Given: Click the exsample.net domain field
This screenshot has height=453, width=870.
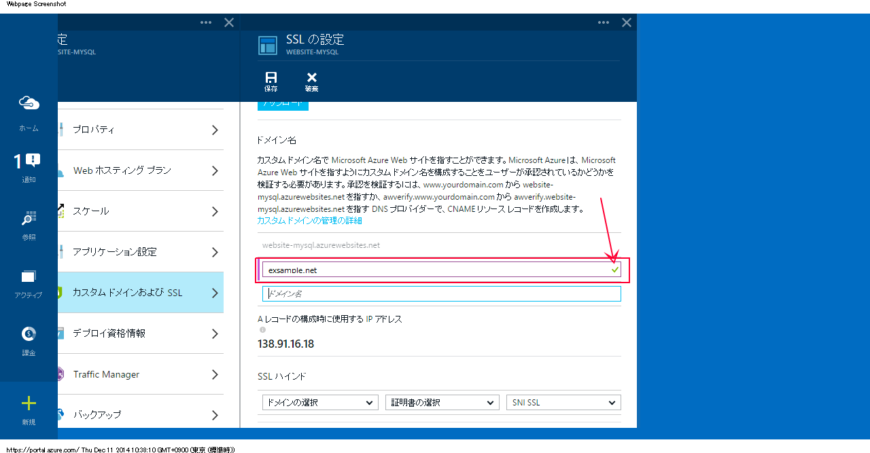Looking at the screenshot, I should [x=435, y=270].
